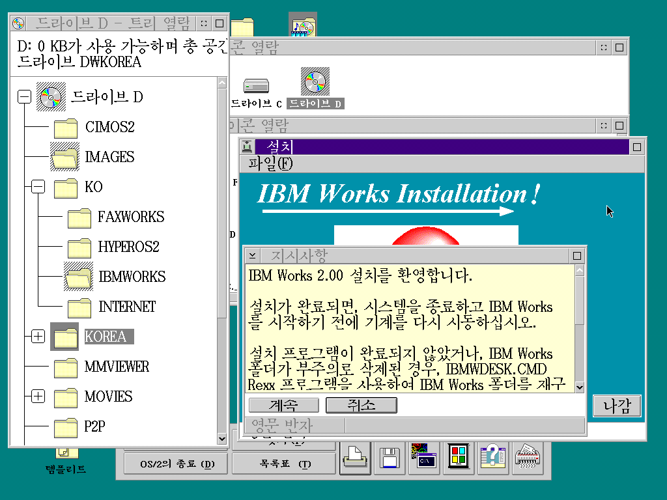The image size is (667, 500).
Task: Open the multimedia folder icon on desktop
Action: 302,25
